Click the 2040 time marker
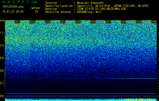Screen dimensions: 159x101 pyautogui.click(x=154, y=22)
